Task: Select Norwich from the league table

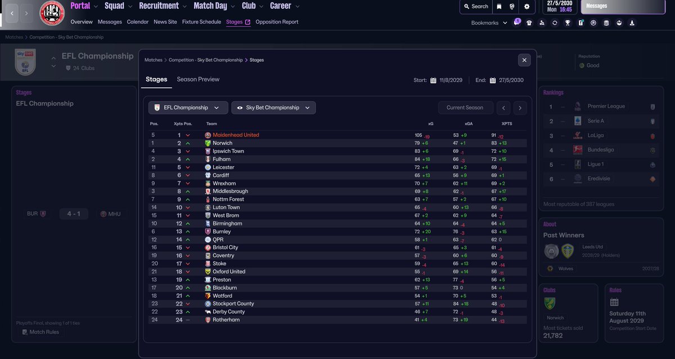Action: pos(224,143)
